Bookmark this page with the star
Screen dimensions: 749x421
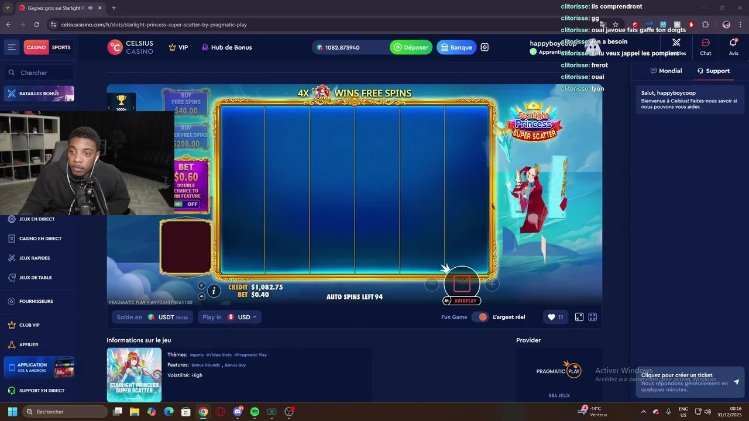(616, 25)
